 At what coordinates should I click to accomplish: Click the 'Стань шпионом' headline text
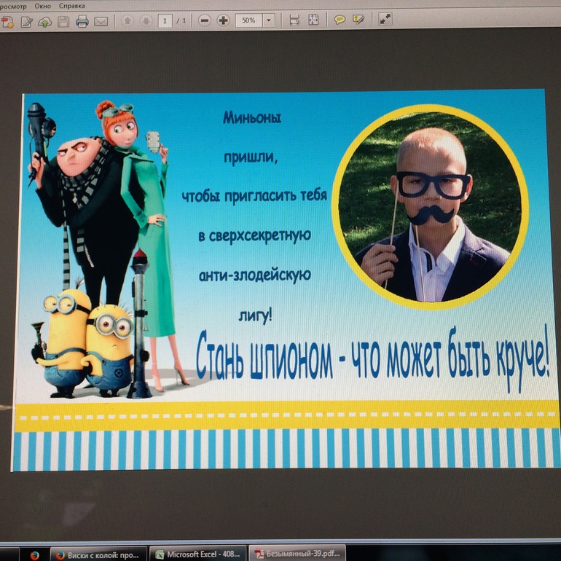click(x=264, y=356)
